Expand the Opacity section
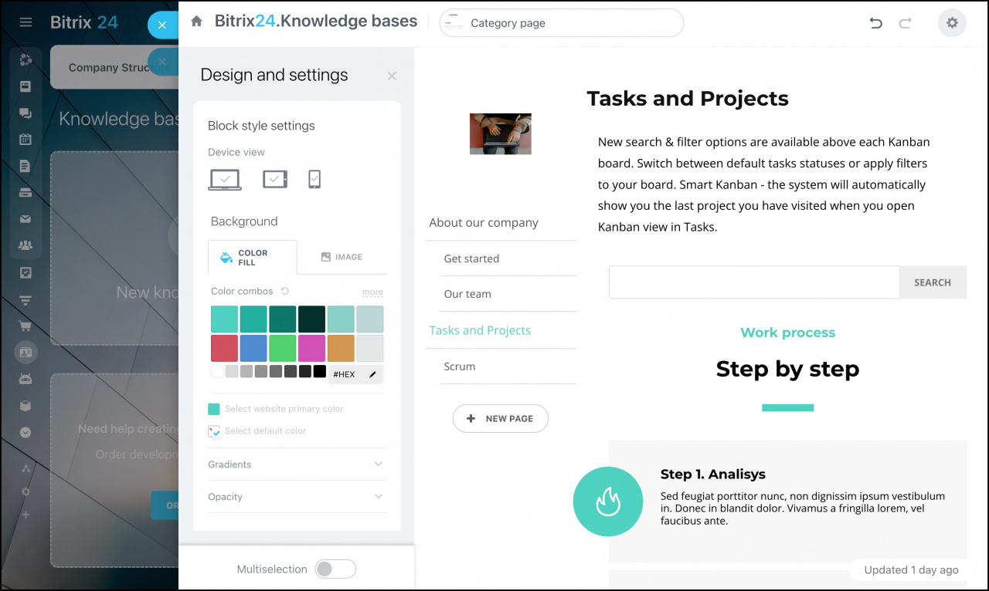 pos(297,497)
